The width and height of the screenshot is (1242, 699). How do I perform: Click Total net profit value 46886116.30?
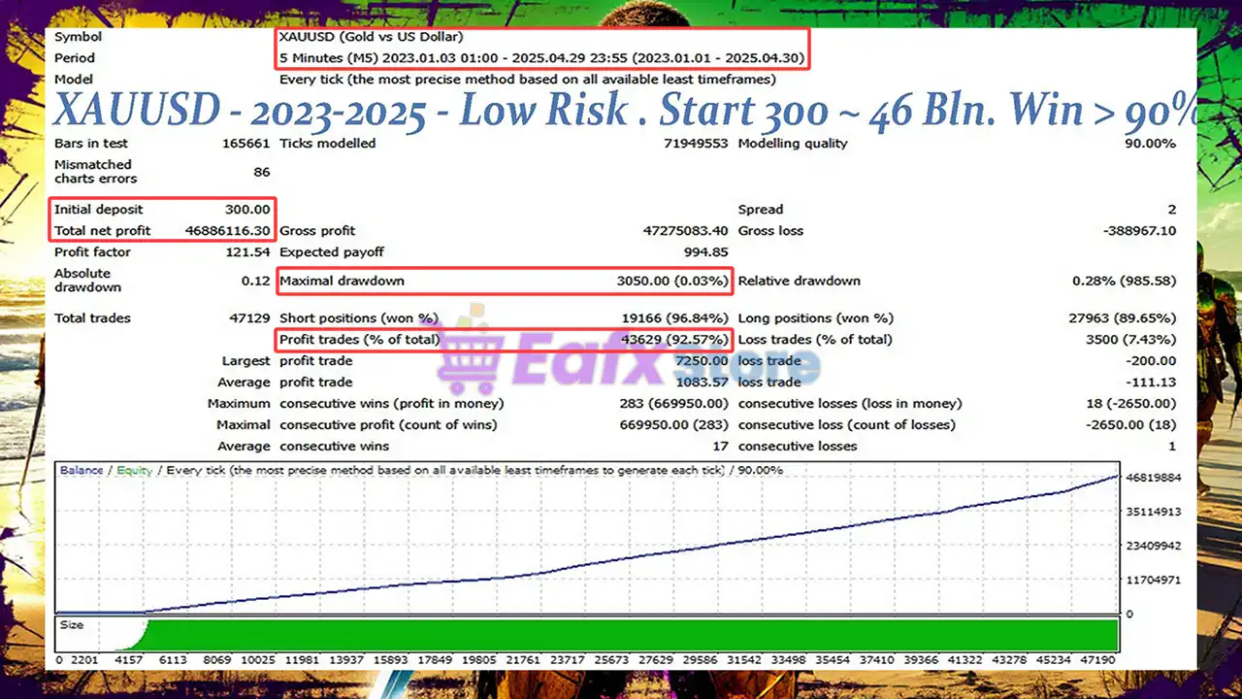click(x=227, y=231)
